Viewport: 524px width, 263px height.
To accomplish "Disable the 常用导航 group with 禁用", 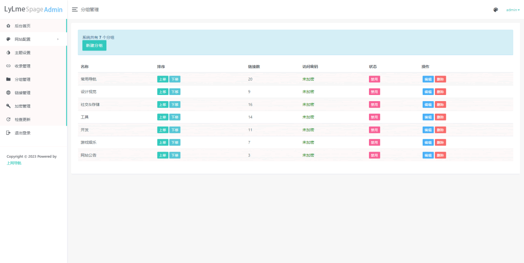I will (x=374, y=79).
